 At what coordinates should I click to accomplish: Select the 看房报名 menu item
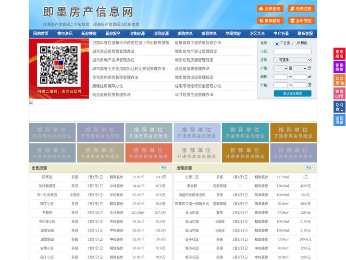point(113,34)
